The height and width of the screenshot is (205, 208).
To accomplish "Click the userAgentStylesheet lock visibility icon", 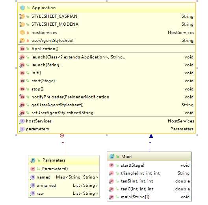I will click(x=28, y=40).
